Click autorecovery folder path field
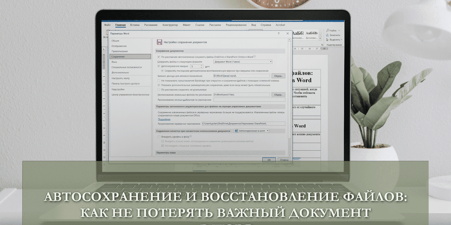The width and height of the screenshot is (451, 225). click(242, 76)
